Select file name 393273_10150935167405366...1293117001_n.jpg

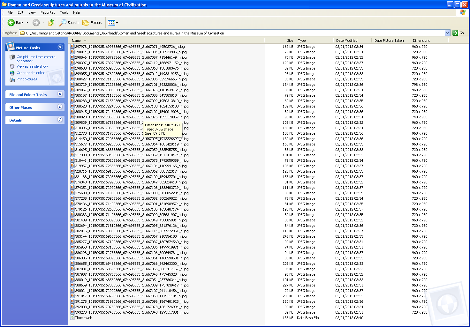click(x=132, y=312)
